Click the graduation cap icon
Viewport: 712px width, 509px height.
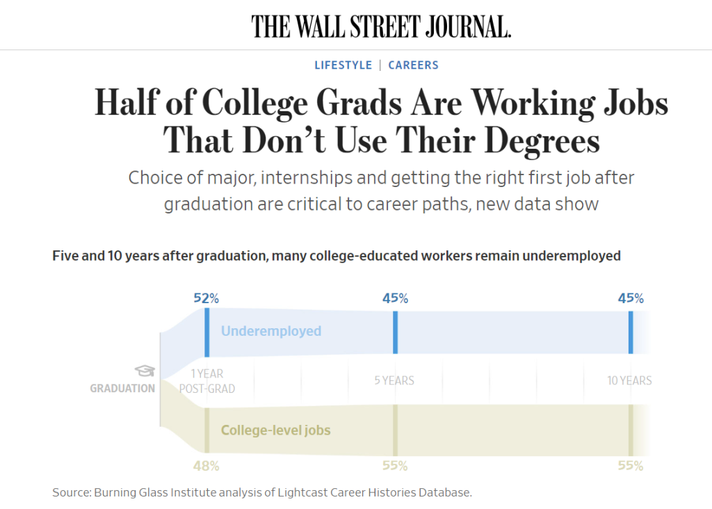(145, 371)
